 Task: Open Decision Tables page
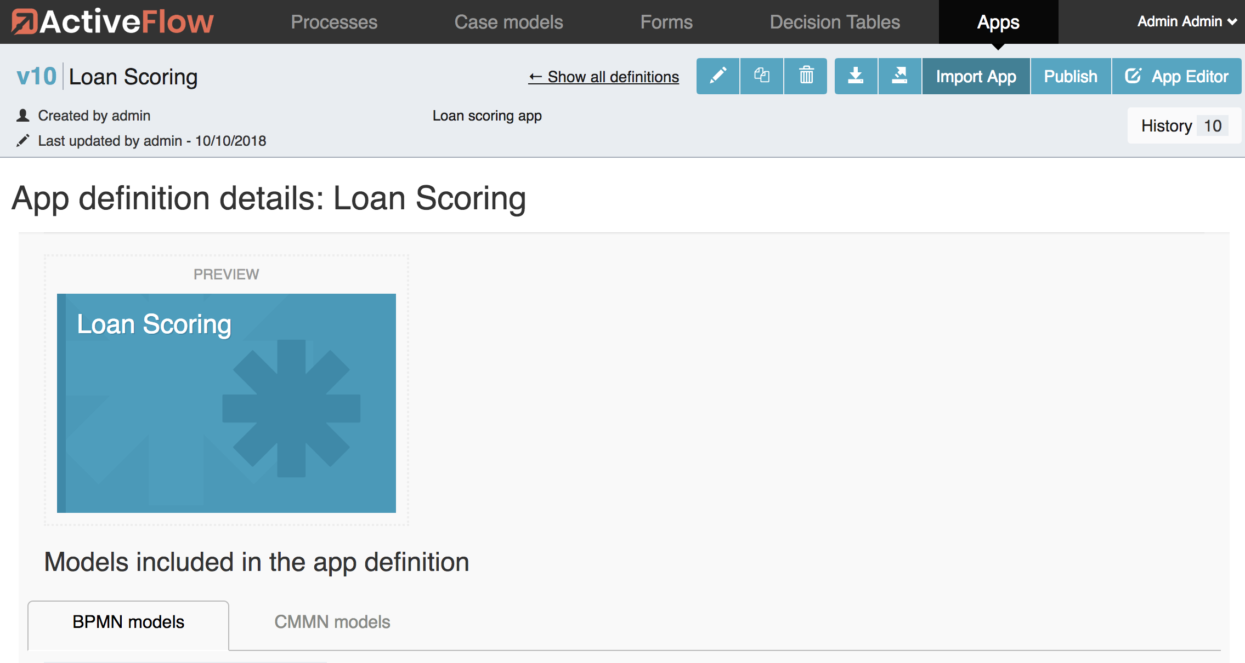click(x=835, y=22)
